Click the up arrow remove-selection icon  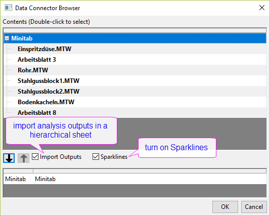[23, 158]
